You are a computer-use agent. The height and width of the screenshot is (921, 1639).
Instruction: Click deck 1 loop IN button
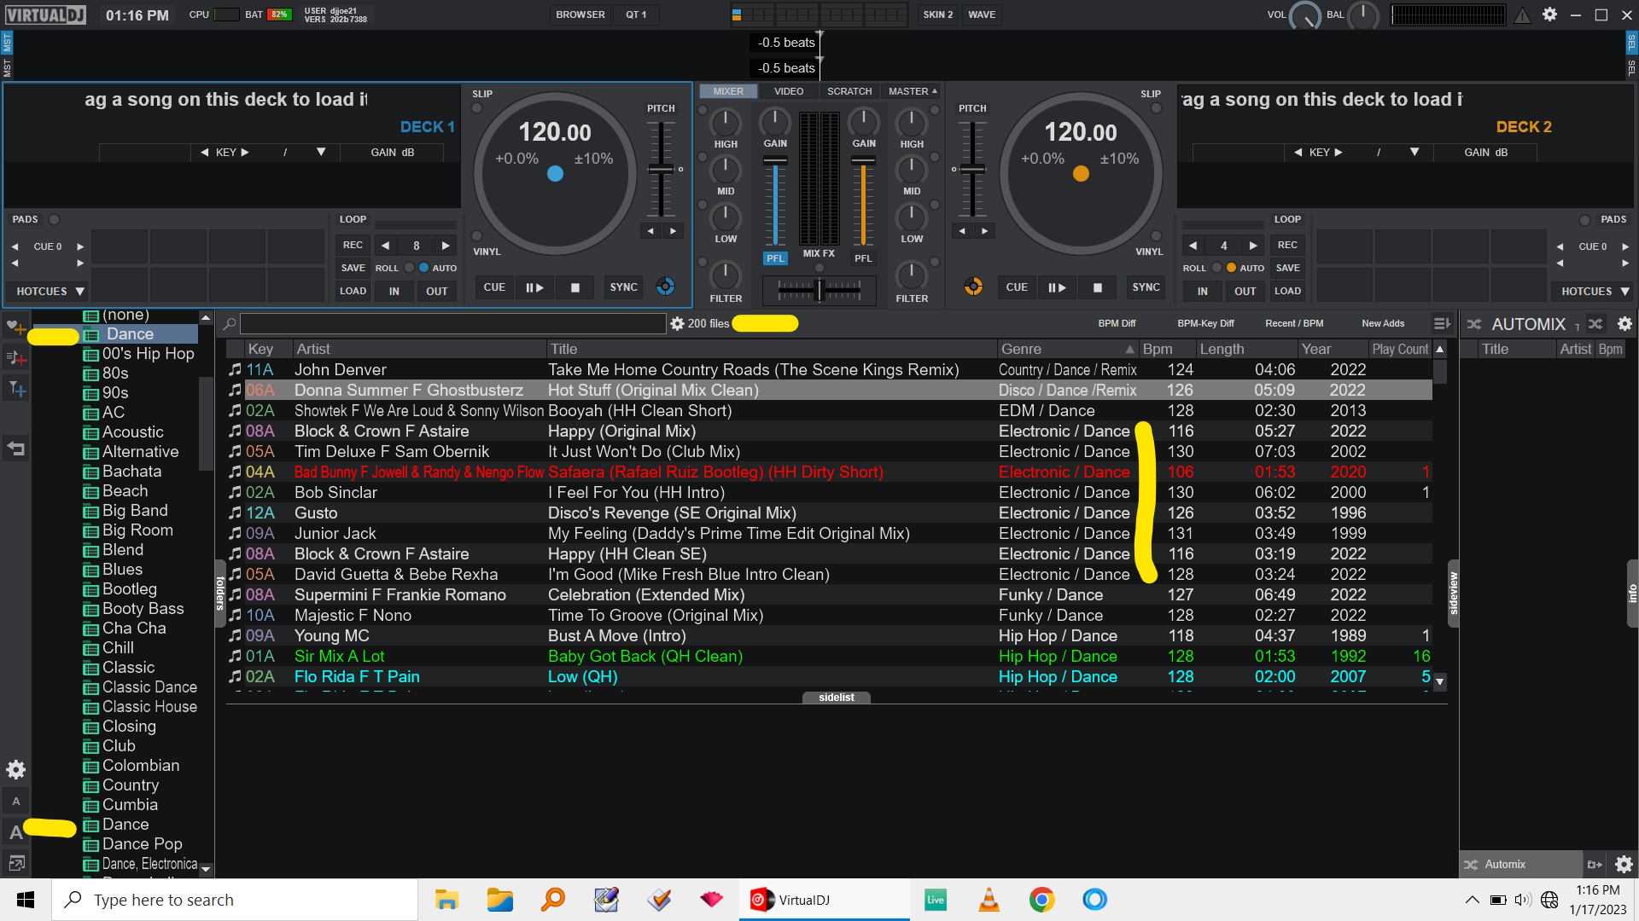[394, 292]
